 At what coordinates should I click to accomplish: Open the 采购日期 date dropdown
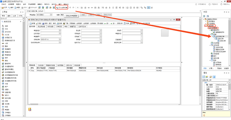click(60, 39)
